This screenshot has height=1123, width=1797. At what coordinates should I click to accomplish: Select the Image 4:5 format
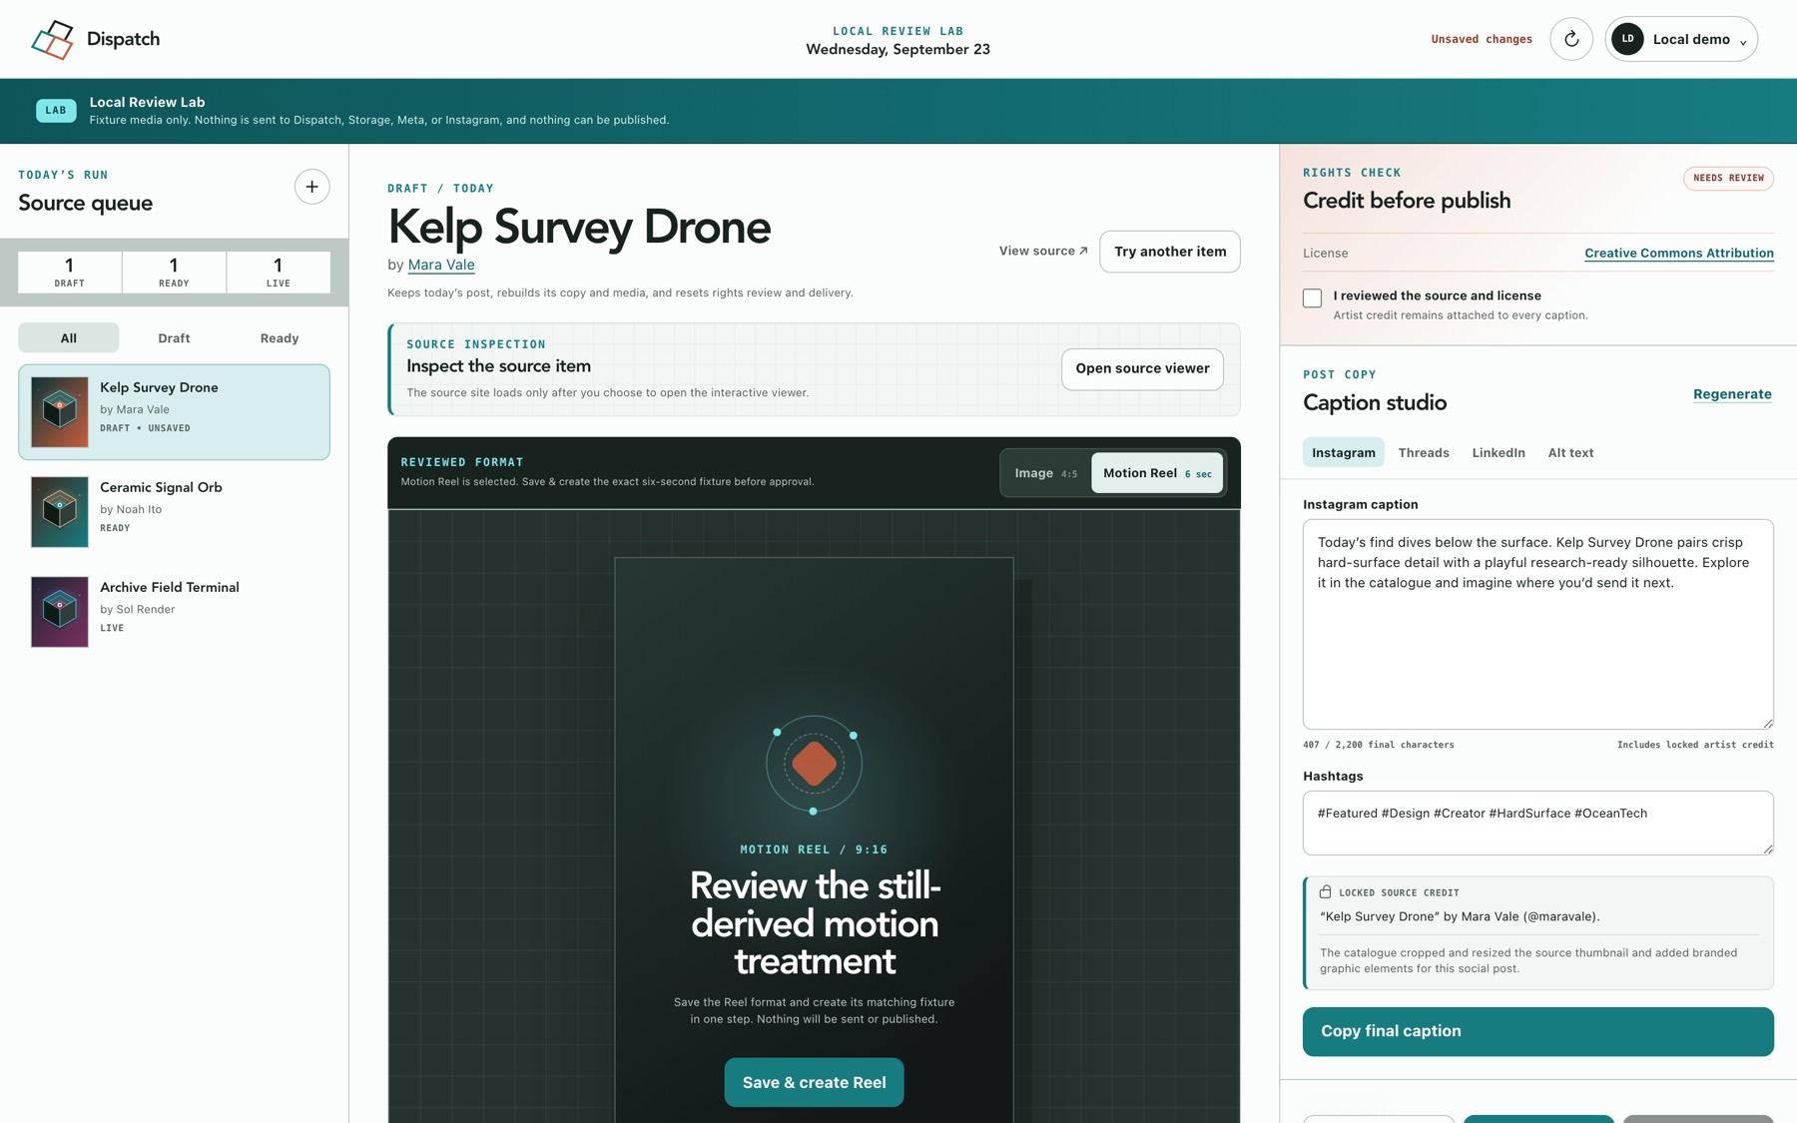point(1045,473)
